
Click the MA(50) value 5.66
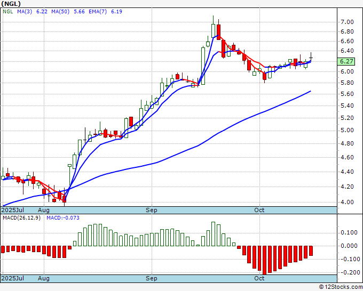point(79,12)
